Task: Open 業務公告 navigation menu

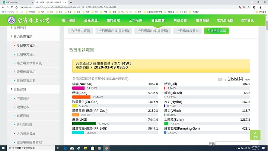Action: tap(180, 21)
